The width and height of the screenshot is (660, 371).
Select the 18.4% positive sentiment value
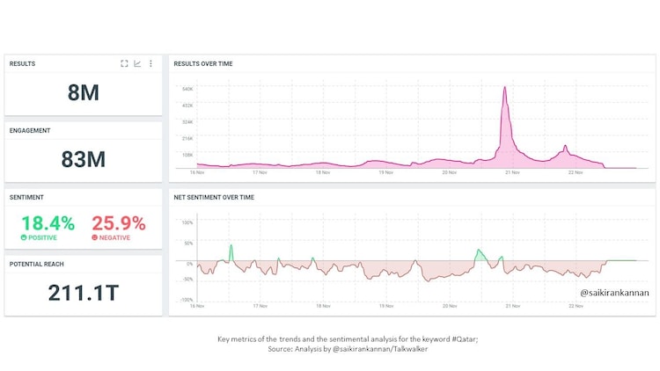point(48,223)
